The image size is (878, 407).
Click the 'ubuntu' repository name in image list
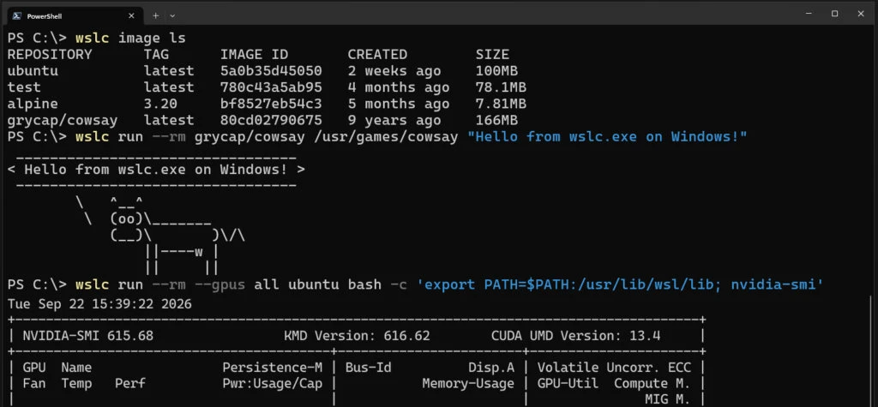click(x=33, y=71)
